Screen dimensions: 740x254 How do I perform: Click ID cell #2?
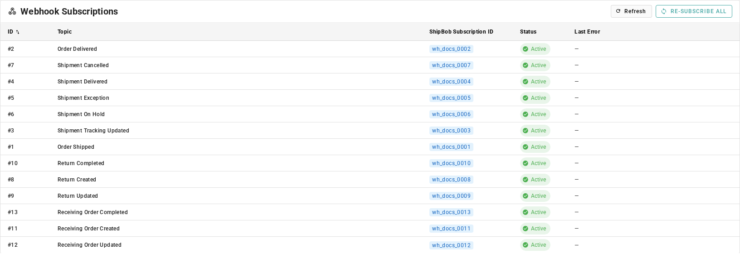pos(11,49)
